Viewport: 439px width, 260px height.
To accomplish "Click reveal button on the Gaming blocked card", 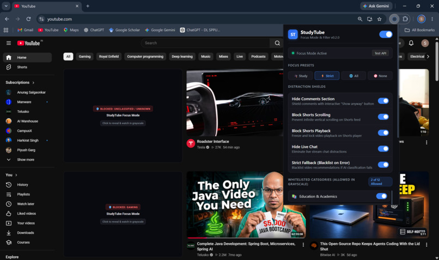I will (123, 222).
